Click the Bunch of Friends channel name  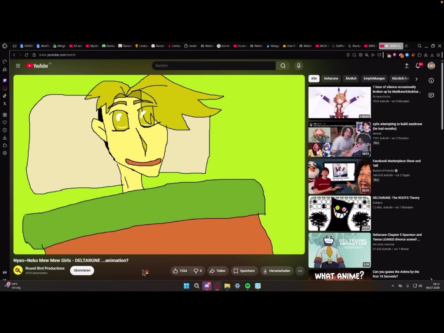coord(383,171)
